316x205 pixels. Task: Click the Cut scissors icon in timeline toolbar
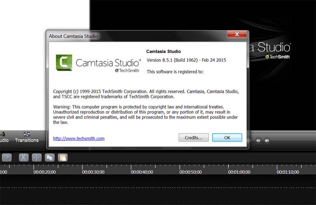coord(23,157)
